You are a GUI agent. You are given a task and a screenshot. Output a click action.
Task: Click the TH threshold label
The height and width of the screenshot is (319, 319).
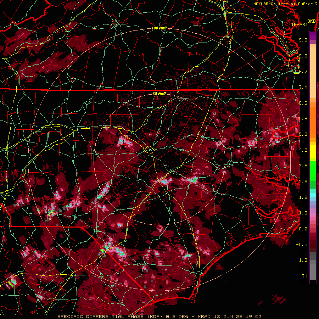pos(304,276)
